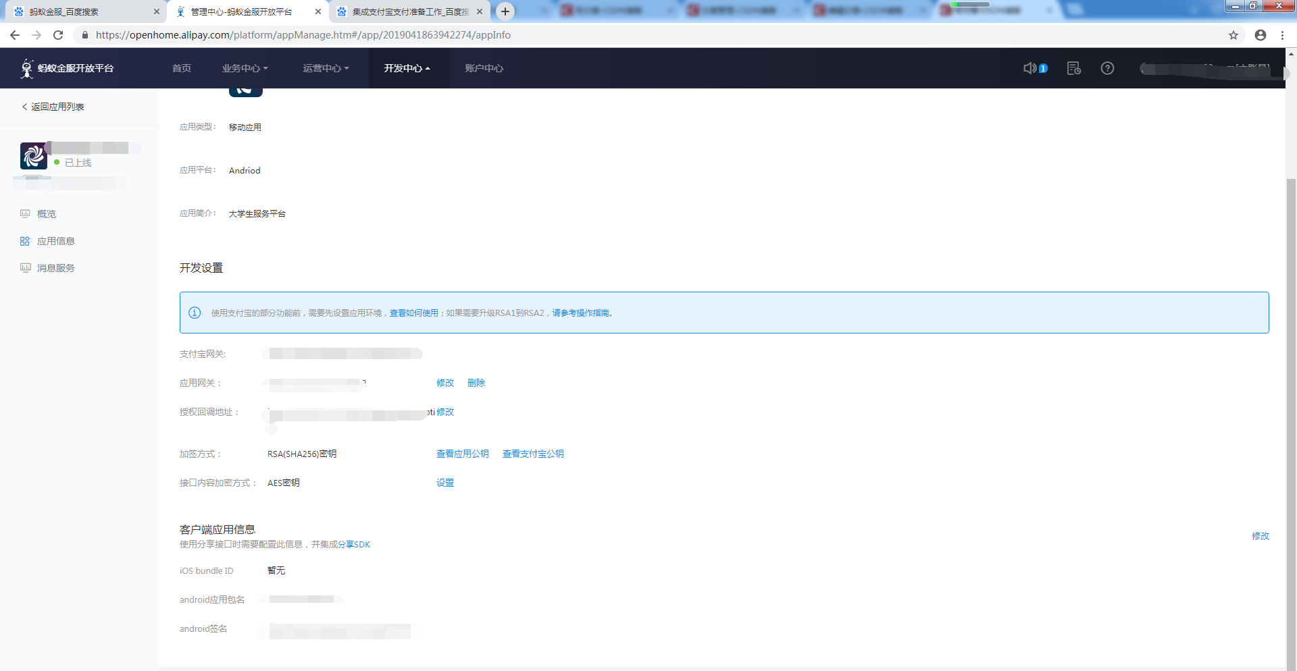Click the AES密钥 text
This screenshot has width=1297, height=671.
pos(284,483)
